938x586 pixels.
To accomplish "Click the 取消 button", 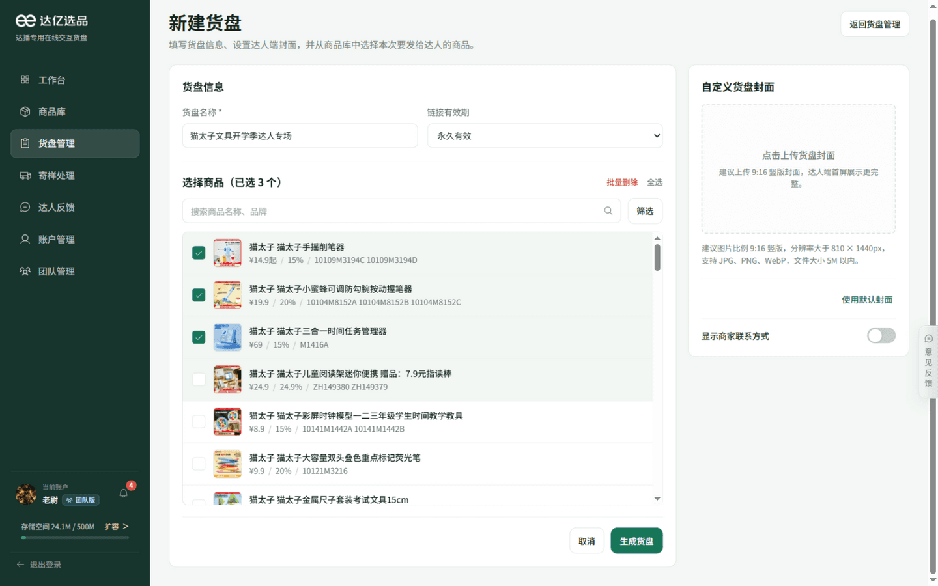I will tap(587, 541).
